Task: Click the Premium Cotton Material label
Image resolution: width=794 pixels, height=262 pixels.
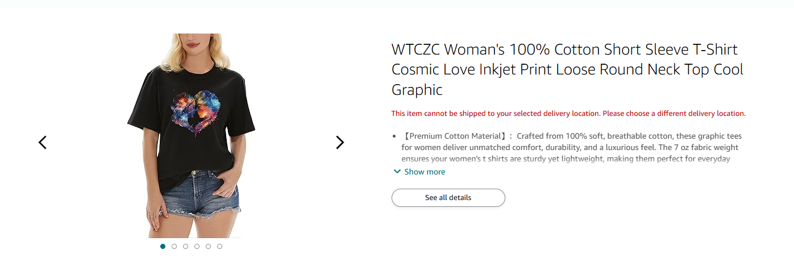Action: click(454, 136)
